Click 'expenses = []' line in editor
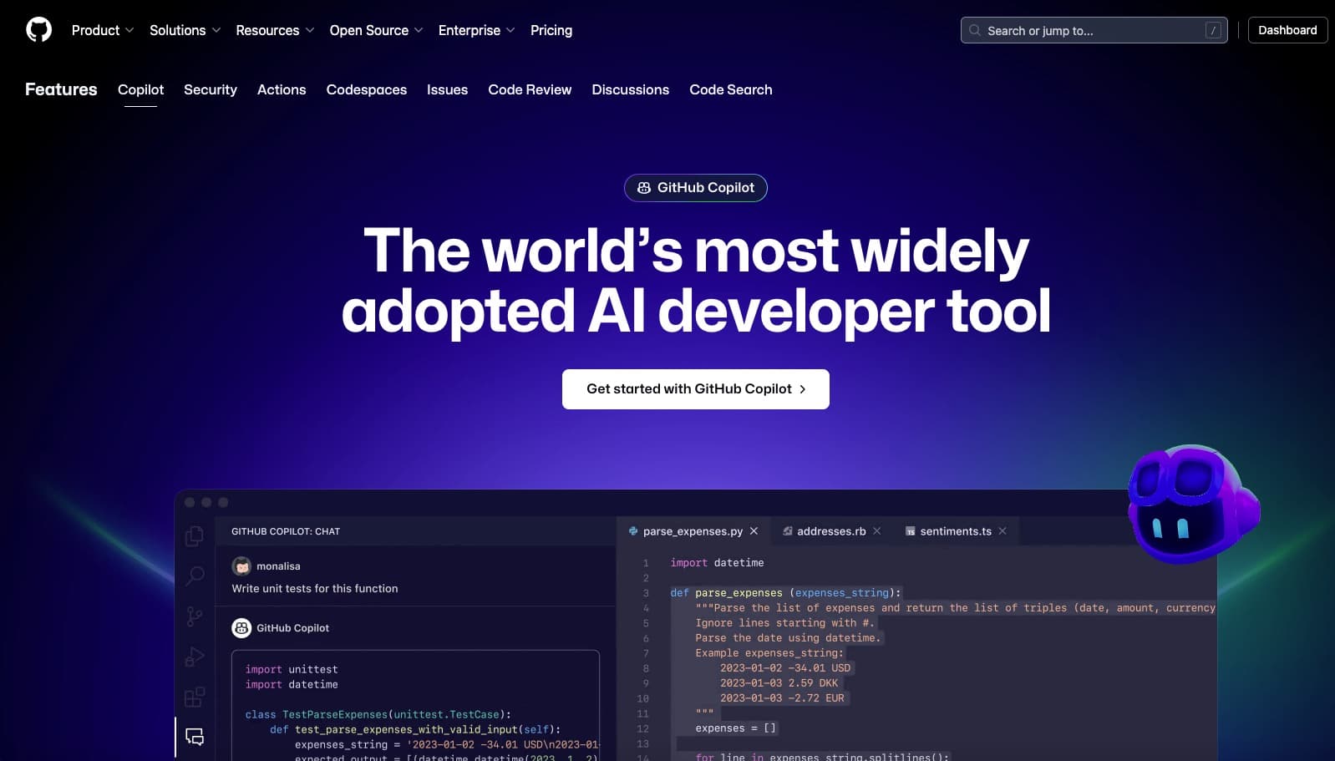This screenshot has height=761, width=1335. click(736, 728)
